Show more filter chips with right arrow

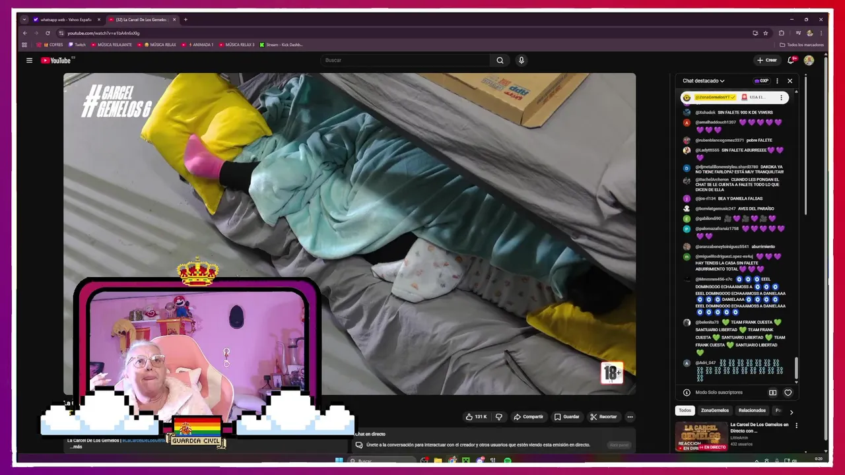[x=791, y=412]
